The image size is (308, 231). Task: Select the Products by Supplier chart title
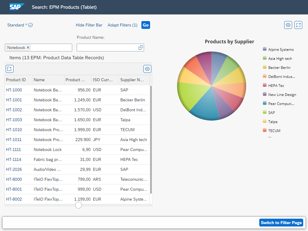(x=229, y=42)
